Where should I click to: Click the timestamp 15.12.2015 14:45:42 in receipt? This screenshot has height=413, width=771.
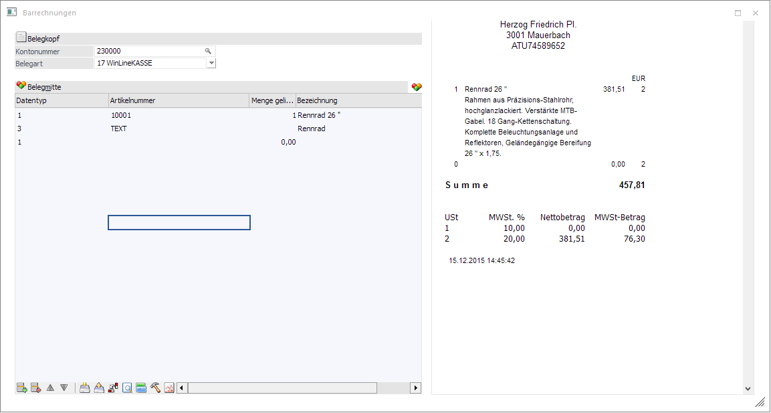[482, 260]
